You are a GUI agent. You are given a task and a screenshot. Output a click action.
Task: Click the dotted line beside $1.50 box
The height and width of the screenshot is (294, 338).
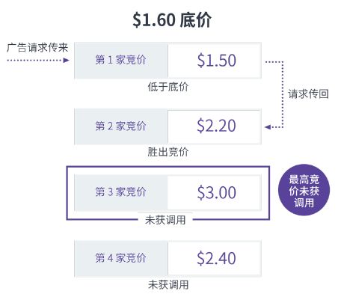coord(274,61)
